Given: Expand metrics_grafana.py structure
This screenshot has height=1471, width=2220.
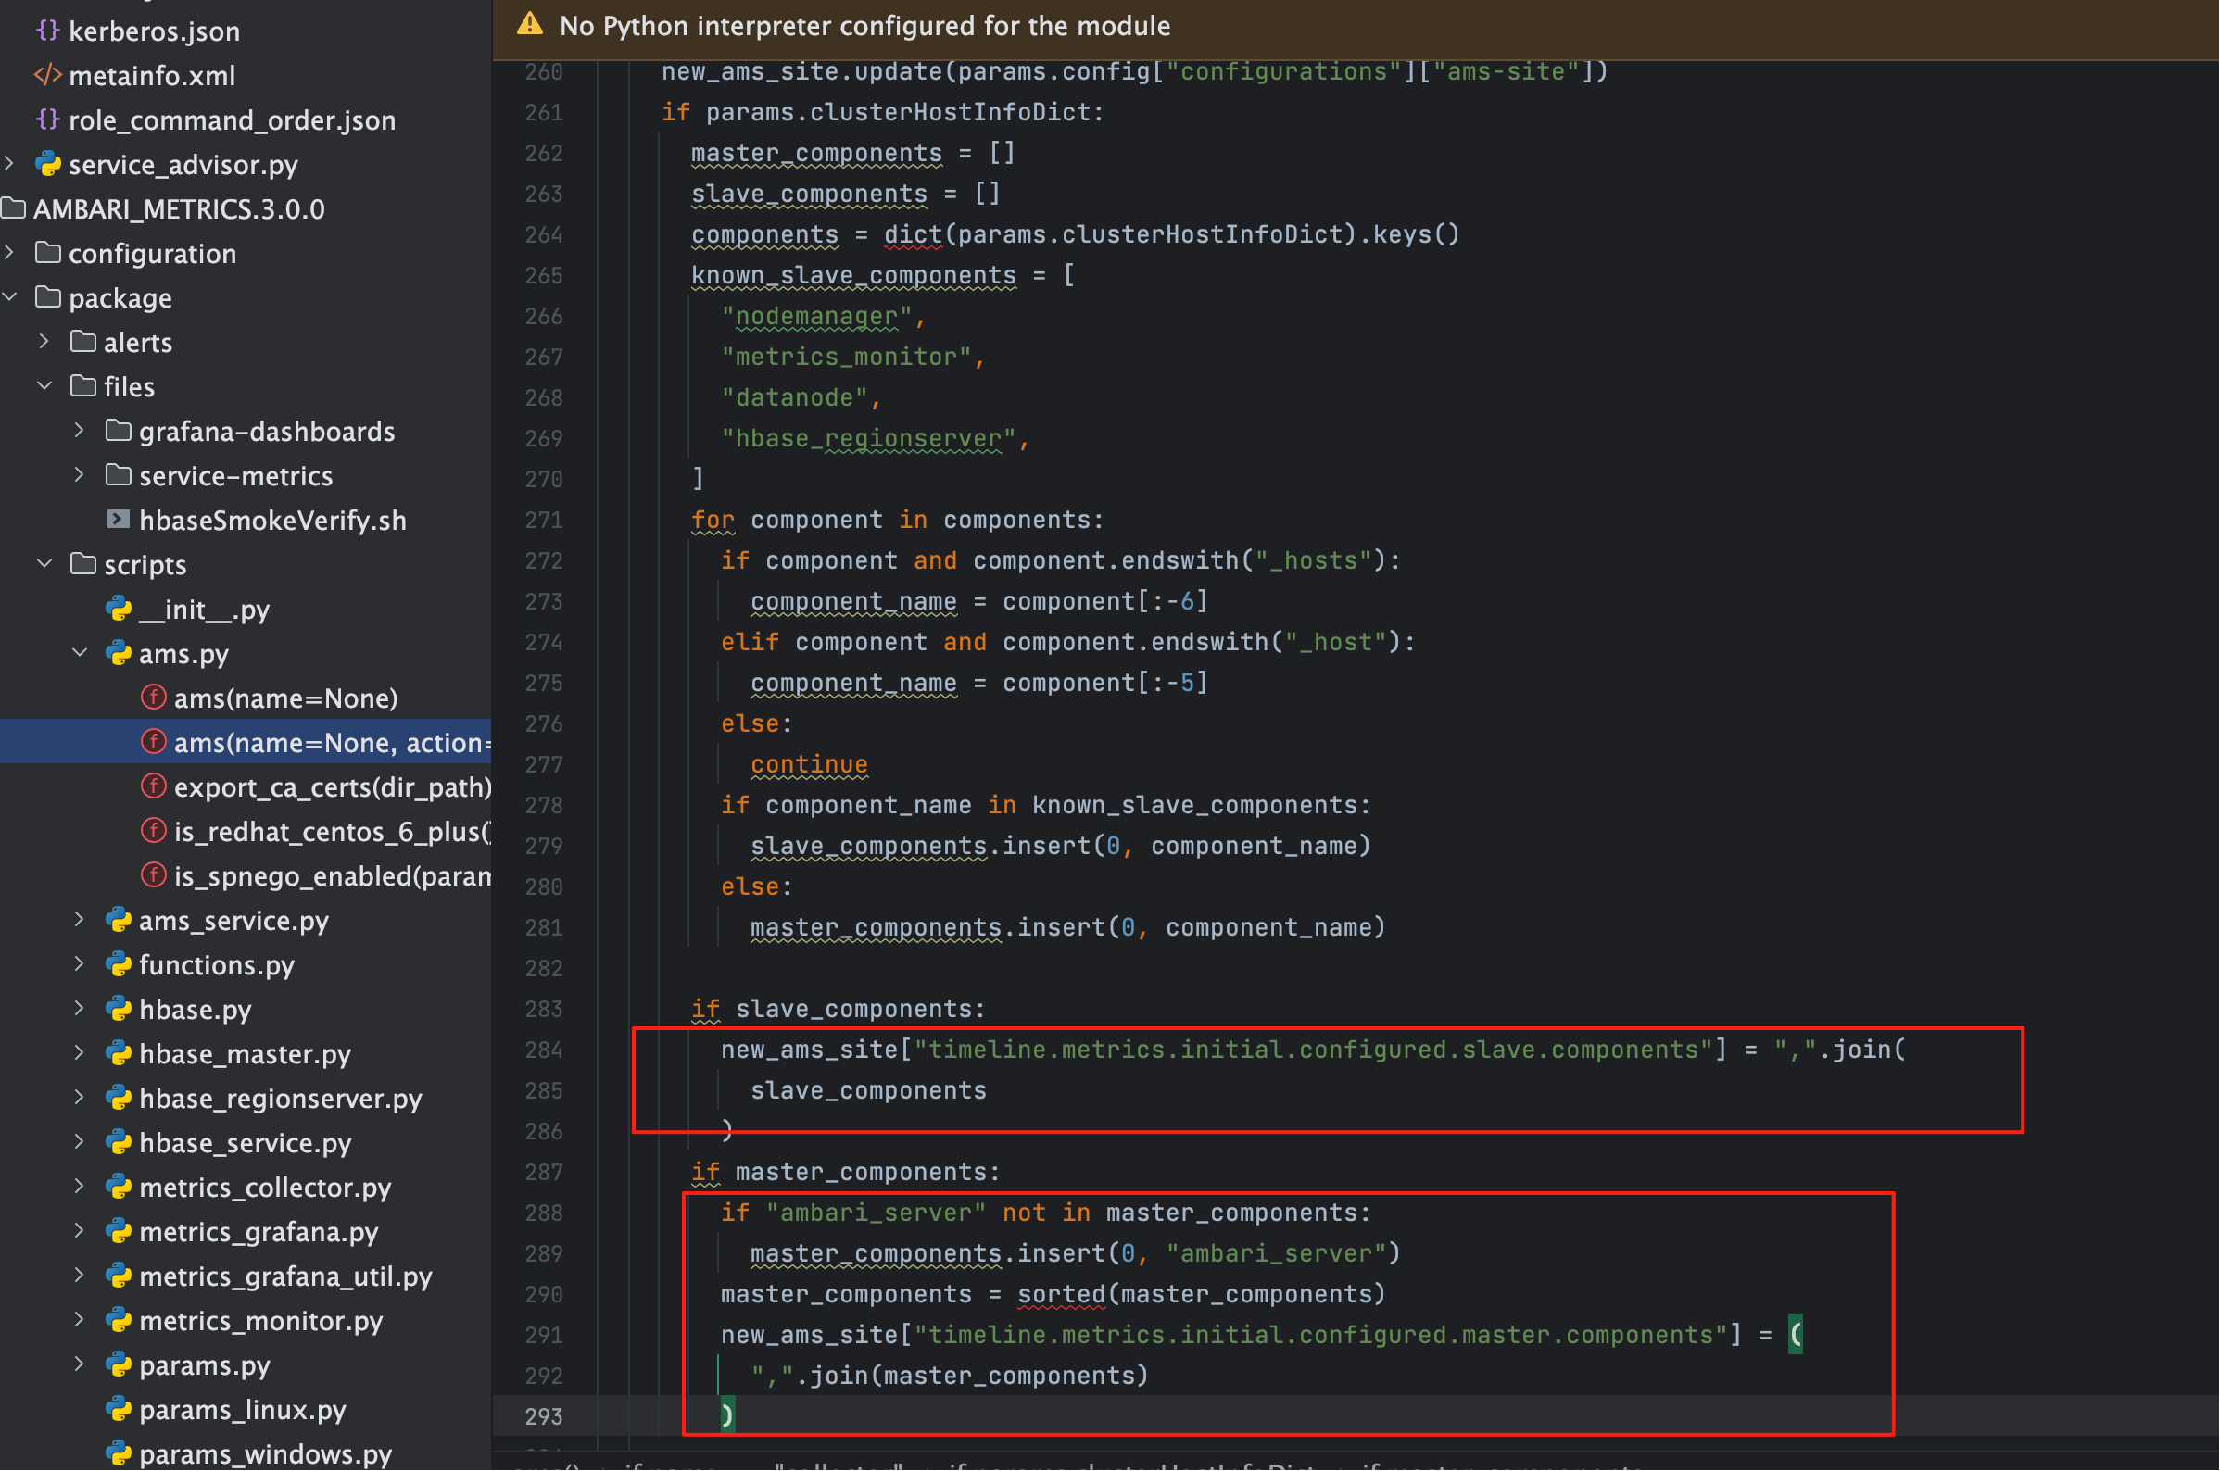Looking at the screenshot, I should tap(80, 1232).
